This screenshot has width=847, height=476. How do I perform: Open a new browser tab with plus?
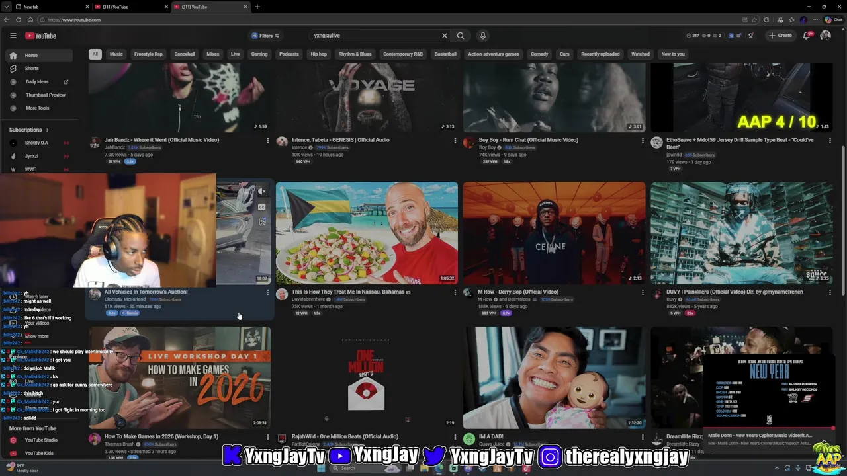click(257, 7)
